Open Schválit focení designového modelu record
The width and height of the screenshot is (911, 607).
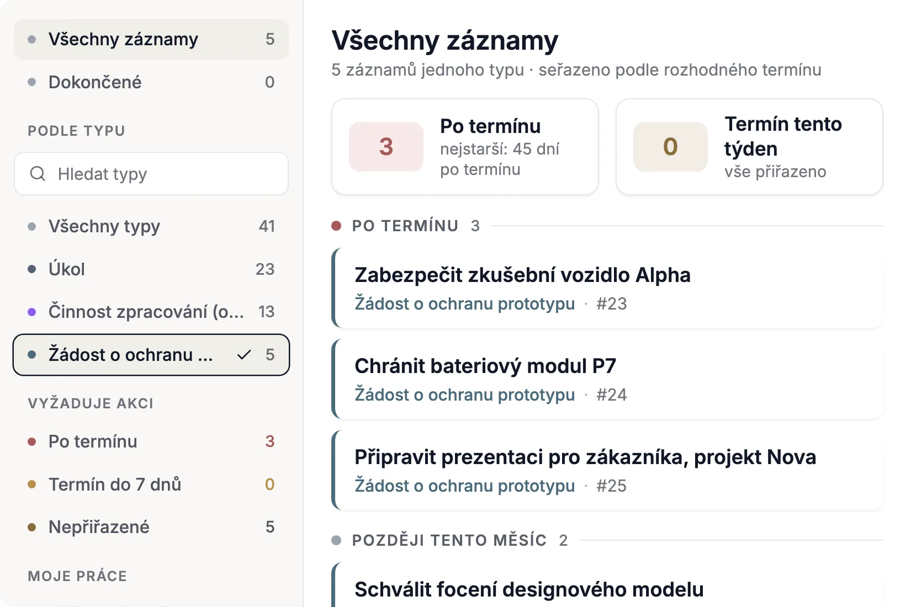pyautogui.click(x=607, y=585)
